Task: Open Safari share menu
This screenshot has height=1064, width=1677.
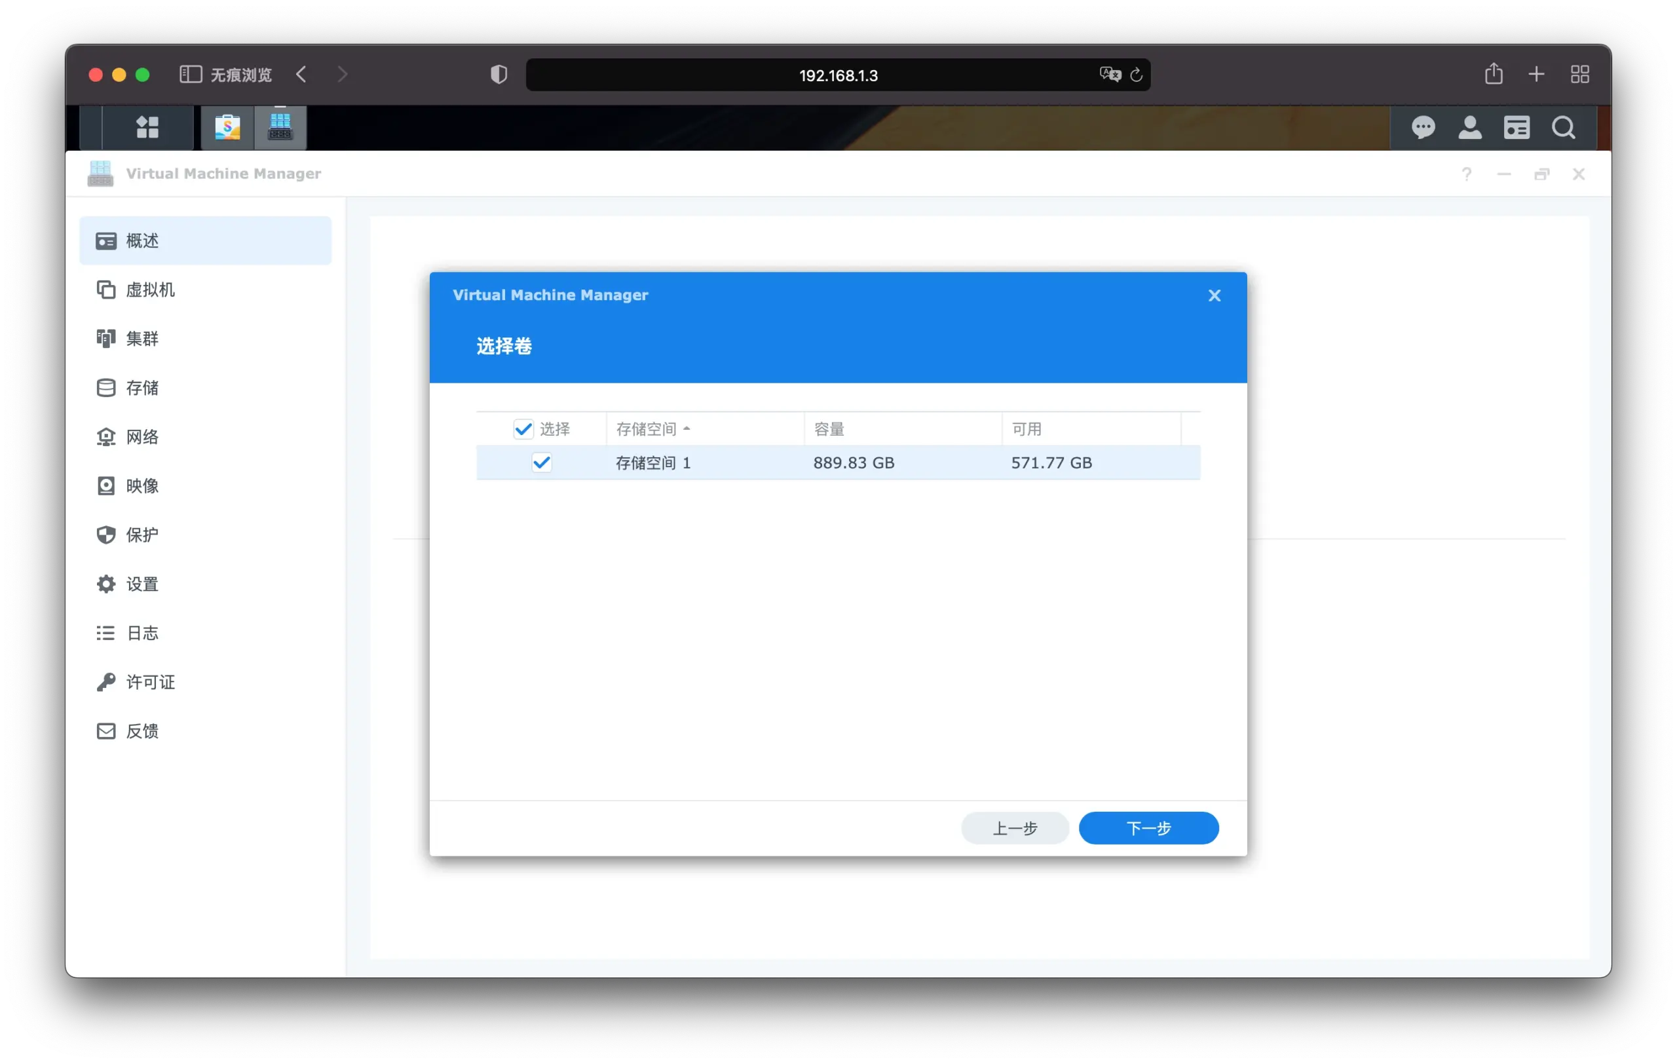Action: 1493,74
